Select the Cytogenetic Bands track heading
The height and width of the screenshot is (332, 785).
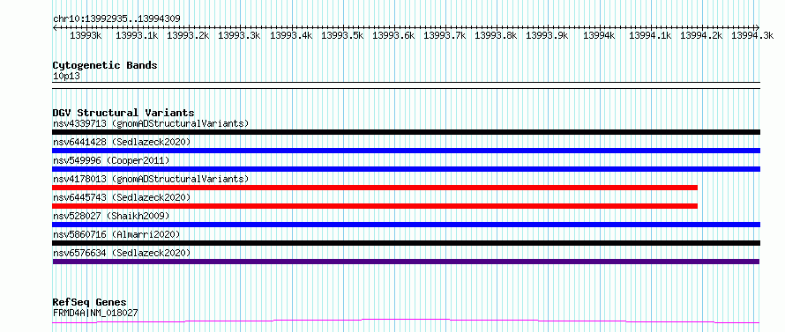pyautogui.click(x=105, y=65)
